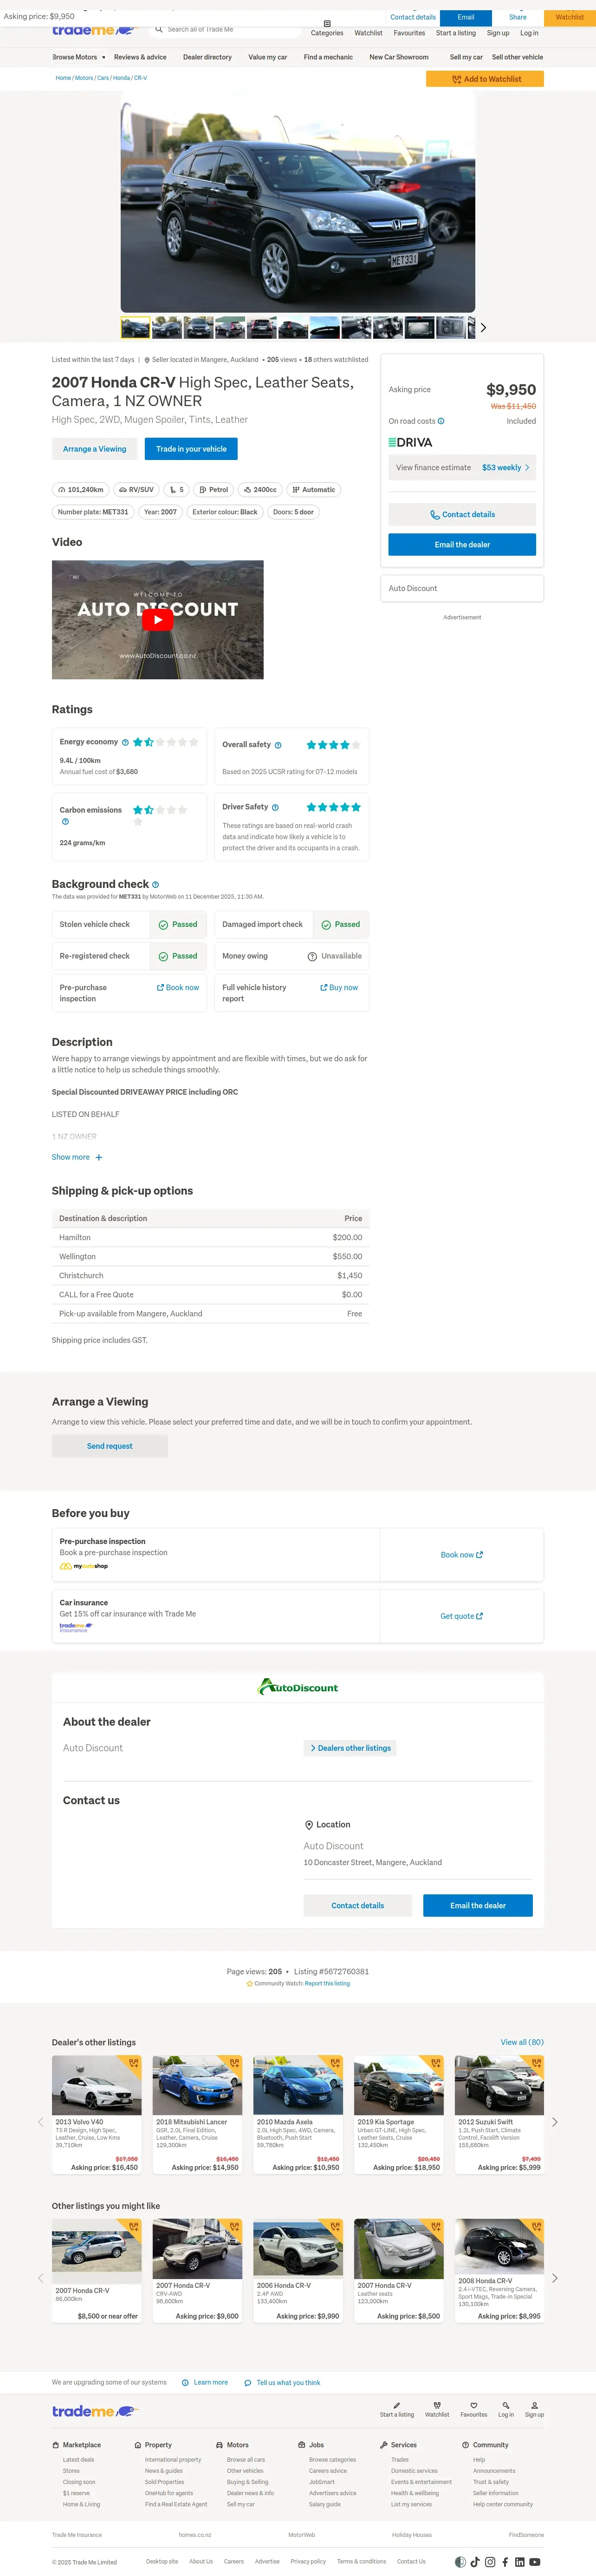Open the Dealers other listings link
Screen dimensions: 596x2576
[x=350, y=1748]
